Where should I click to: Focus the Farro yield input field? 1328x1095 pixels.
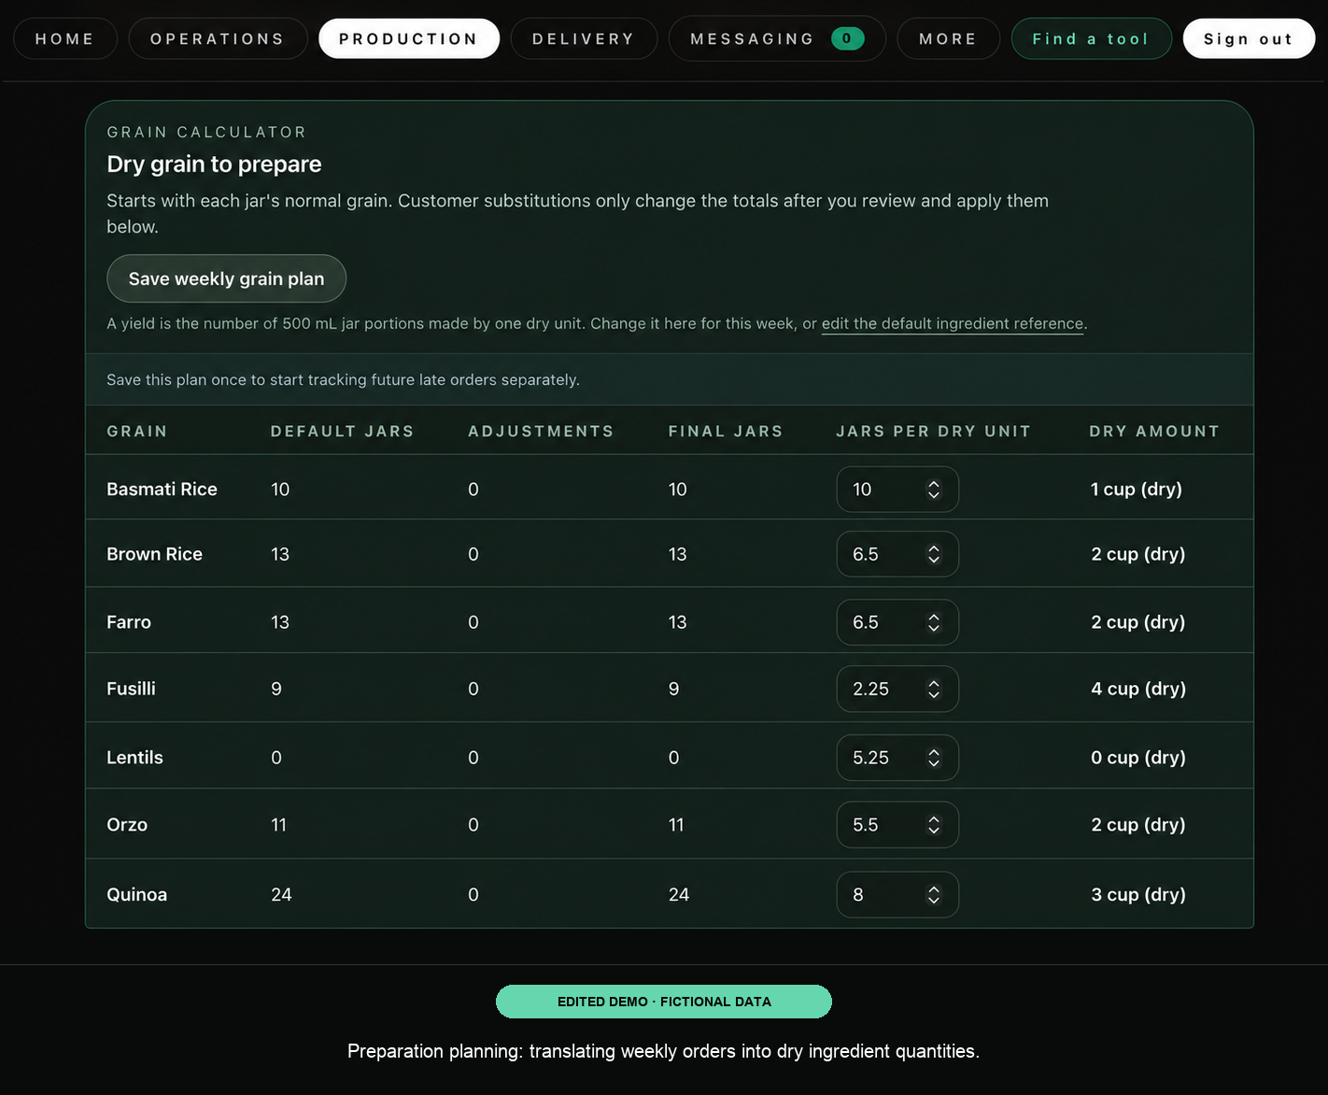pos(897,622)
